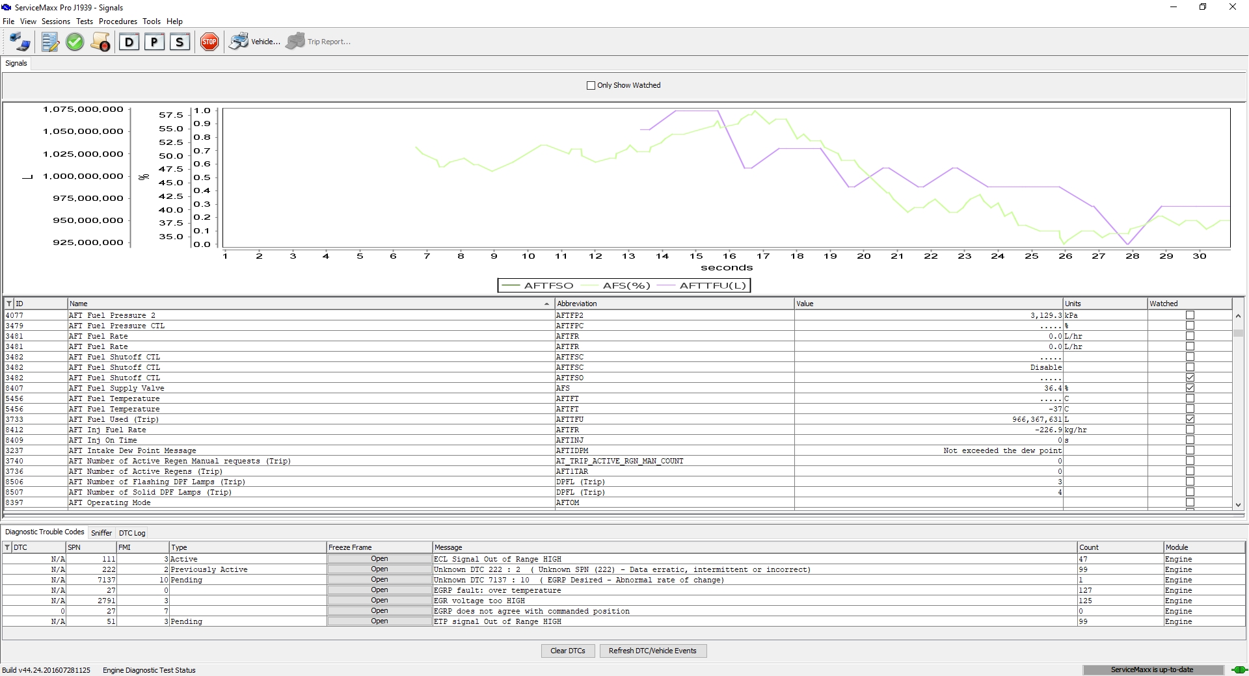Open the Procedures menu
1249x676 pixels.
pos(118,21)
